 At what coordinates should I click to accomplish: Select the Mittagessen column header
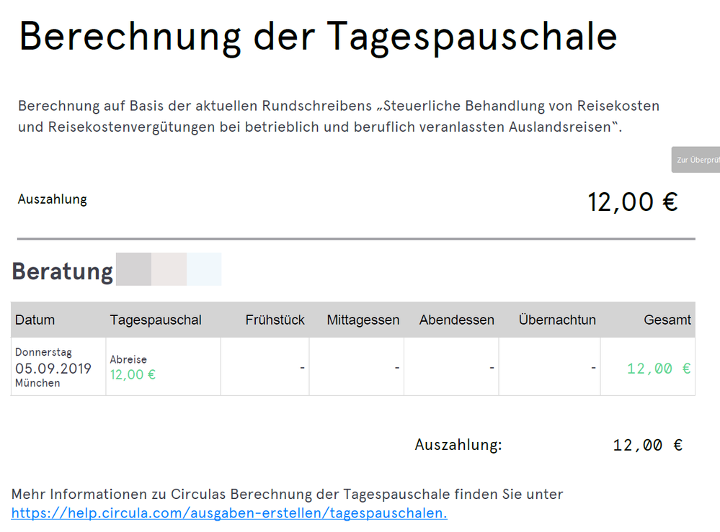tap(363, 320)
